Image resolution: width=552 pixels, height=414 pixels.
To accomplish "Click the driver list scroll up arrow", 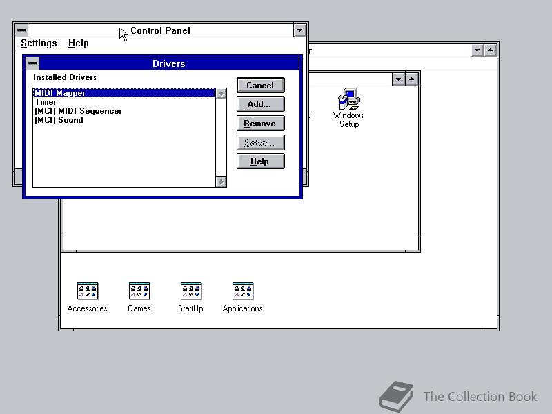I will tap(221, 94).
